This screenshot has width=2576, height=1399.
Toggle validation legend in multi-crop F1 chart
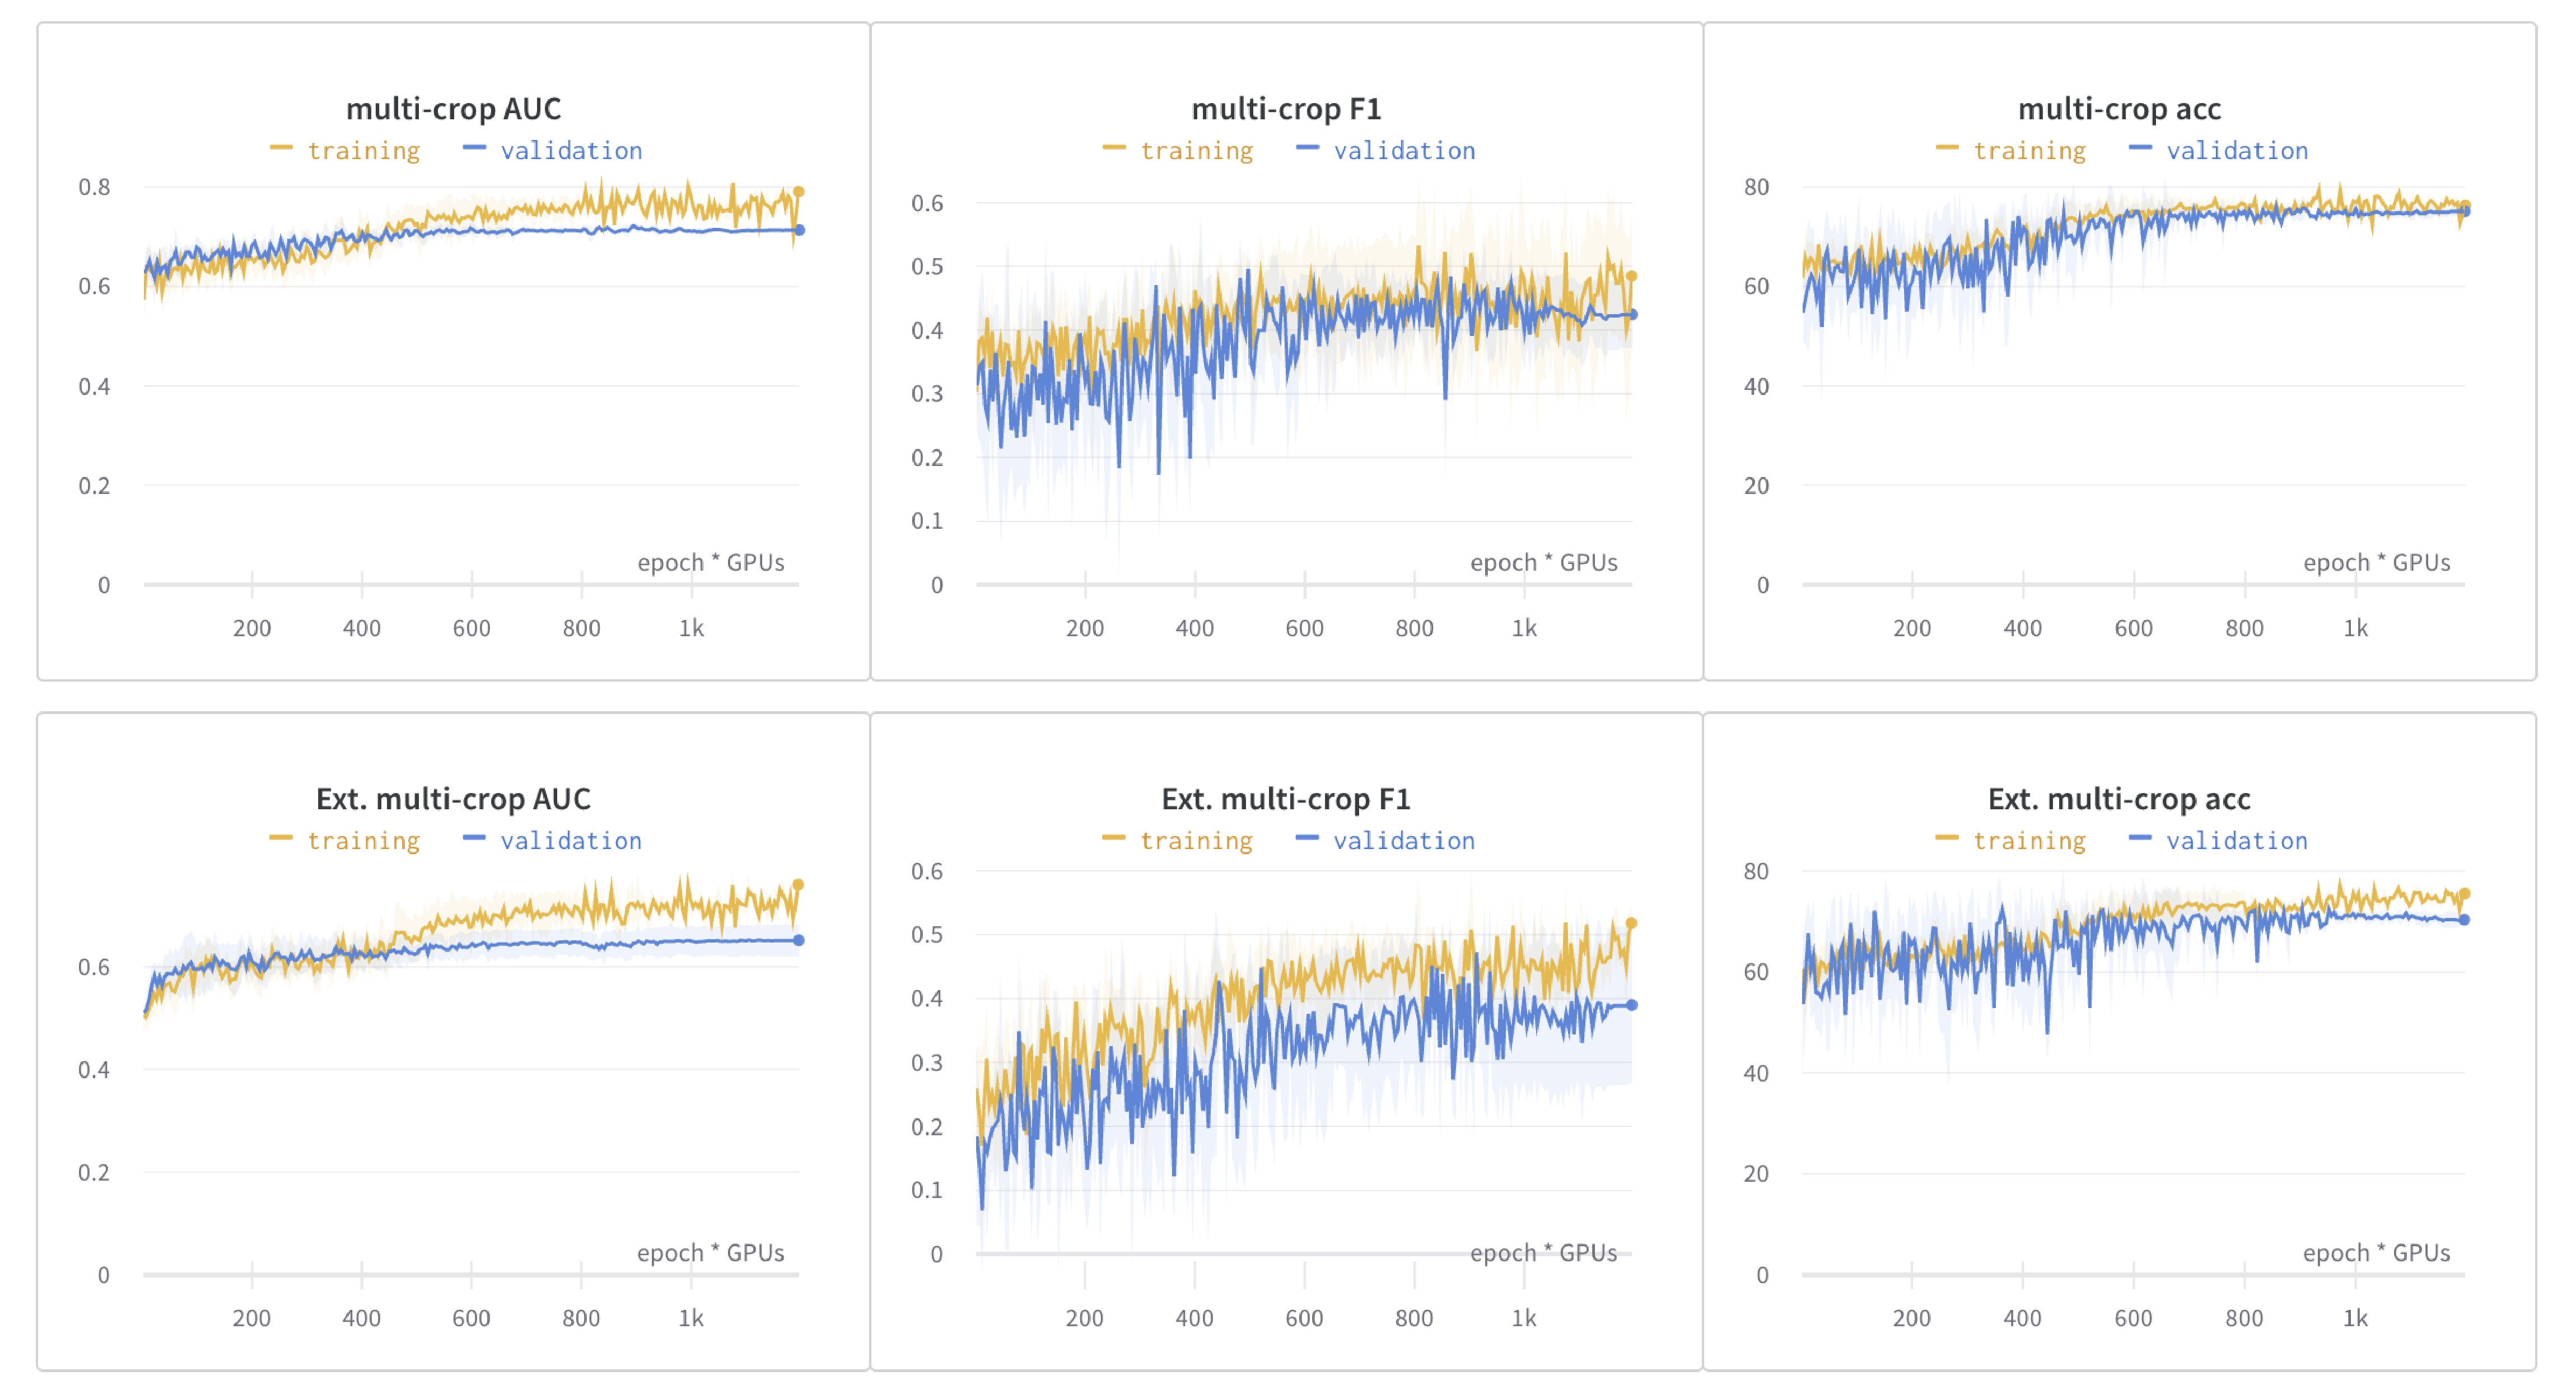coord(1386,150)
